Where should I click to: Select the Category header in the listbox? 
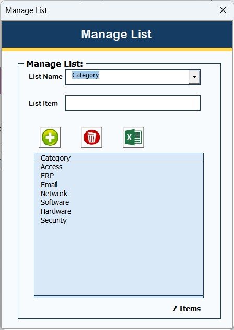coord(119,158)
